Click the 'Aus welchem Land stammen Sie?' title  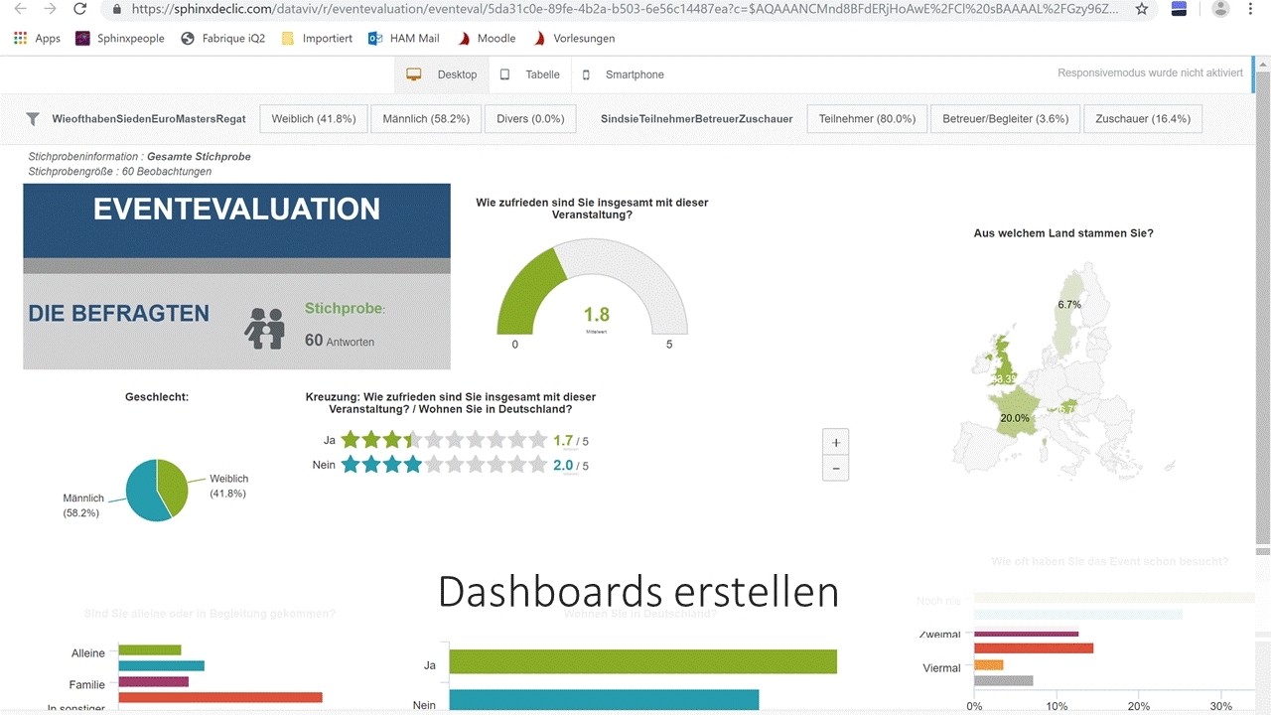[1063, 233]
